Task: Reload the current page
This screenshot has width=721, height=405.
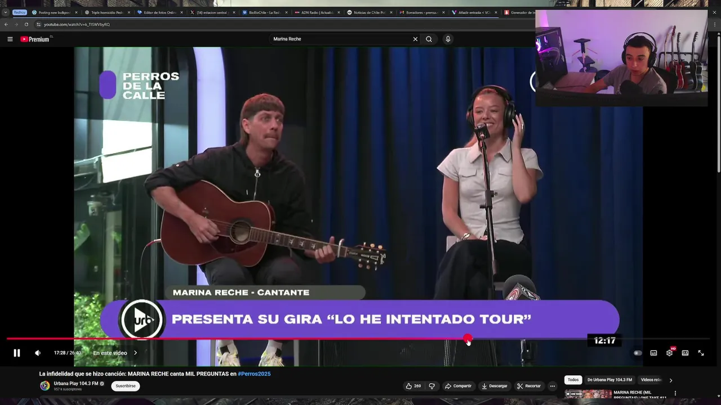Action: coord(26,24)
